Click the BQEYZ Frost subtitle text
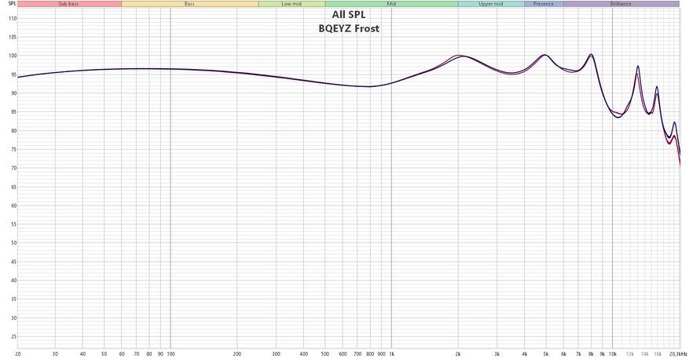 [x=349, y=28]
